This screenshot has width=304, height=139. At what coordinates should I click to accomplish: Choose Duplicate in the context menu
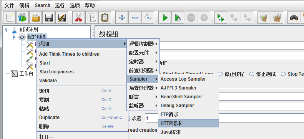82,117
